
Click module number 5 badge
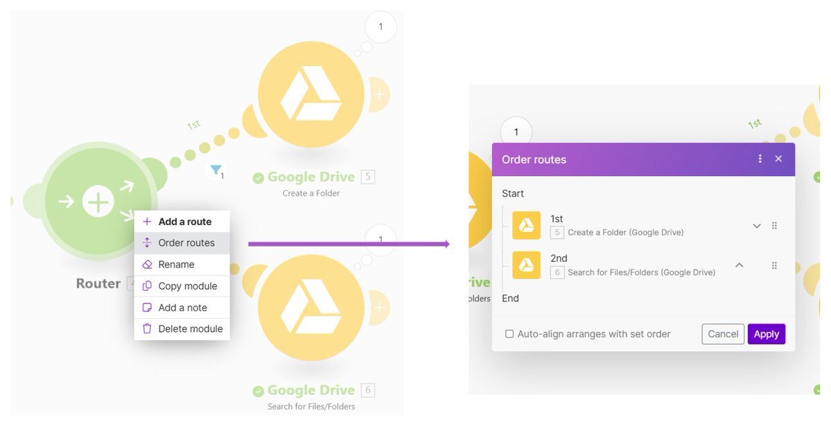pyautogui.click(x=368, y=177)
